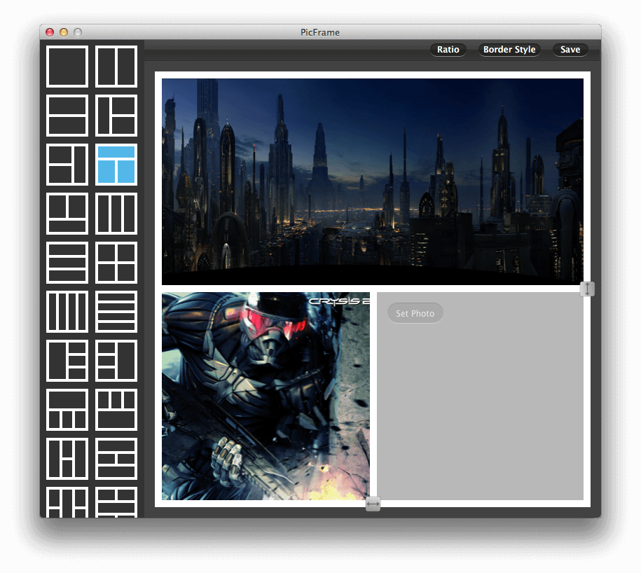Select three-row layout with split middle row
The image size is (641, 573).
click(116, 459)
